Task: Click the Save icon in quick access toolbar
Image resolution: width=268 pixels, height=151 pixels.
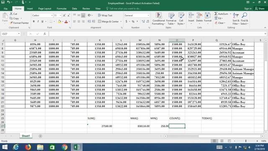Action: [x=3, y=2]
